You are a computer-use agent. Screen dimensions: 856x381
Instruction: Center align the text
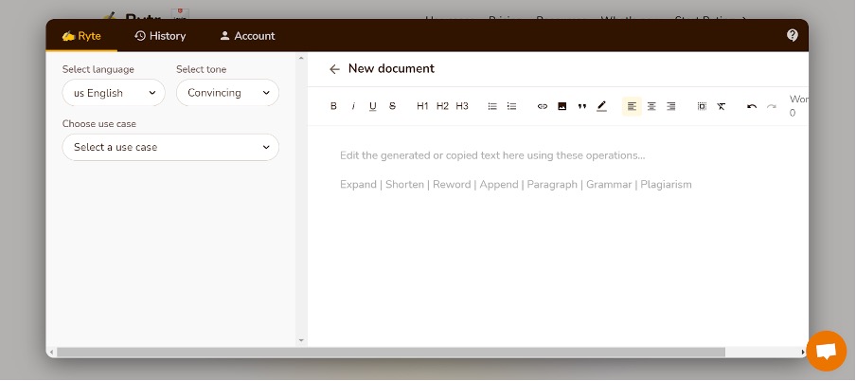651,106
